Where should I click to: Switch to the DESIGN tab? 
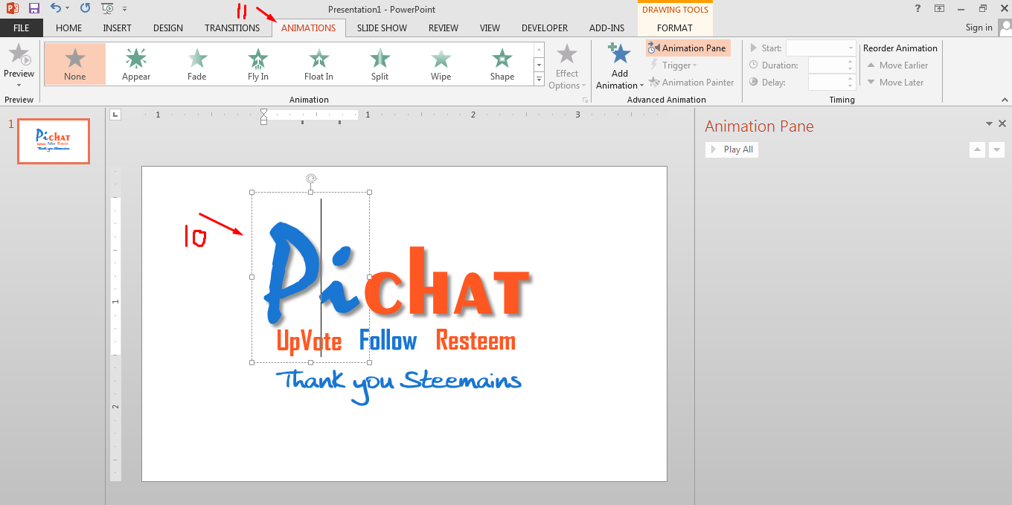(168, 28)
